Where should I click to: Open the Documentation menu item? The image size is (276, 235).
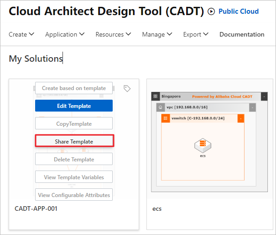242,34
